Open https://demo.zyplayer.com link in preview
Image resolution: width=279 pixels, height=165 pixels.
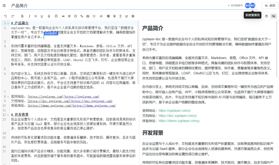pyautogui.click(x=179, y=121)
